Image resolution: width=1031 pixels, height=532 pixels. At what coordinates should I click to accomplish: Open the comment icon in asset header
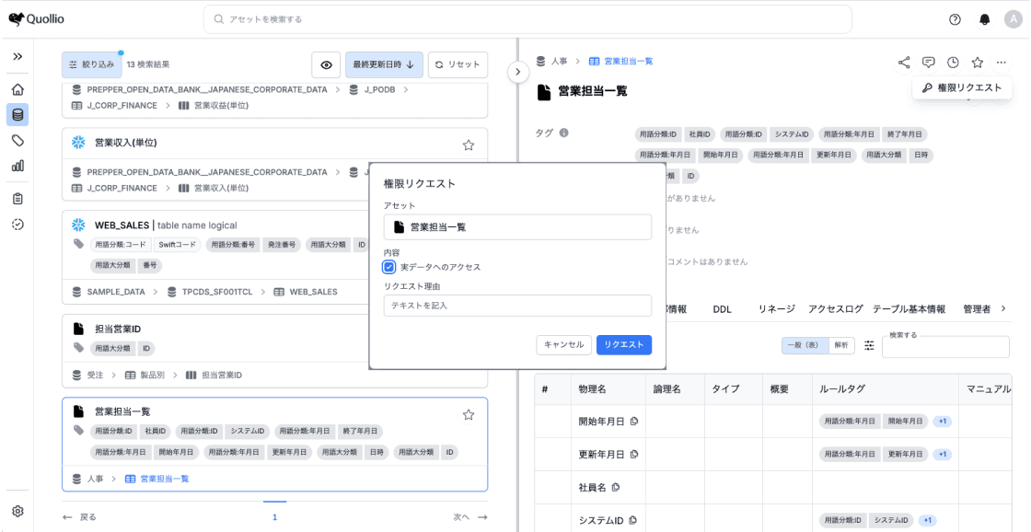point(928,63)
